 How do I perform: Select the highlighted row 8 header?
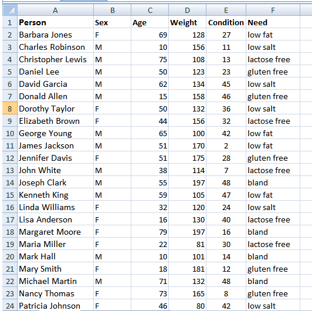coord(10,109)
